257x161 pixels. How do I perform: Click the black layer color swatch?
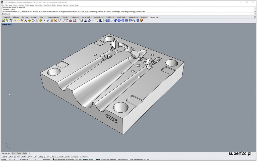[53, 159]
